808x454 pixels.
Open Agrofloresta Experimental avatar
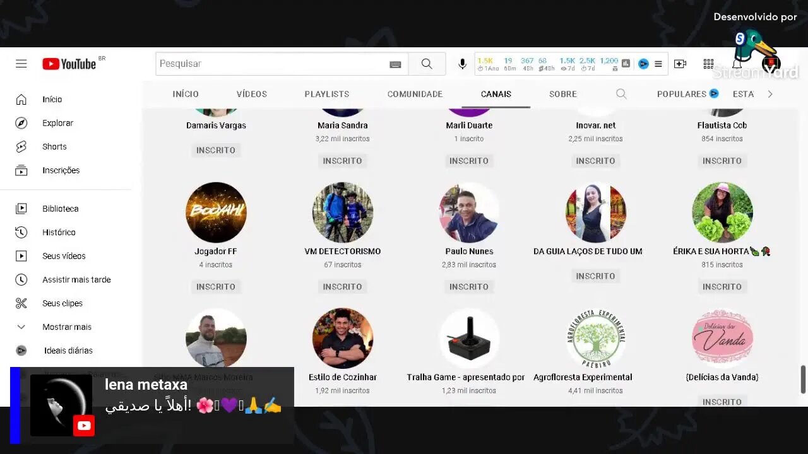[x=596, y=339]
